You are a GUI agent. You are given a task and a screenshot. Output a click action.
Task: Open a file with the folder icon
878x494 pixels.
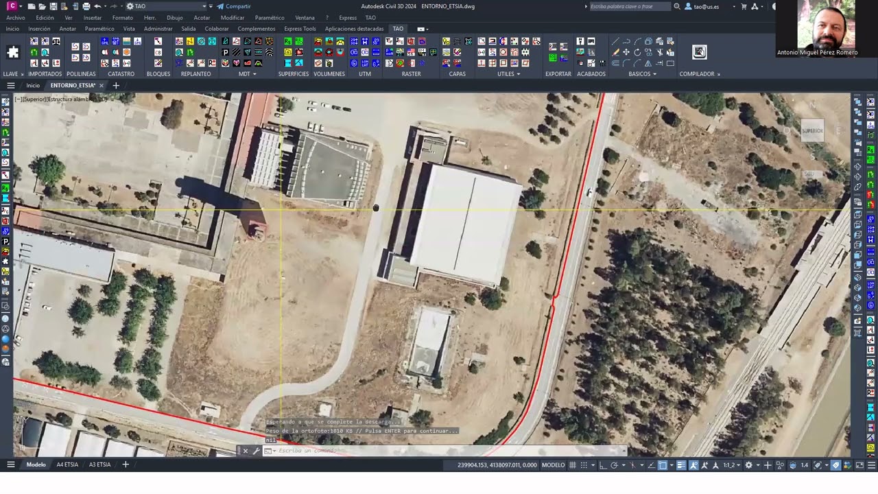[x=43, y=6]
